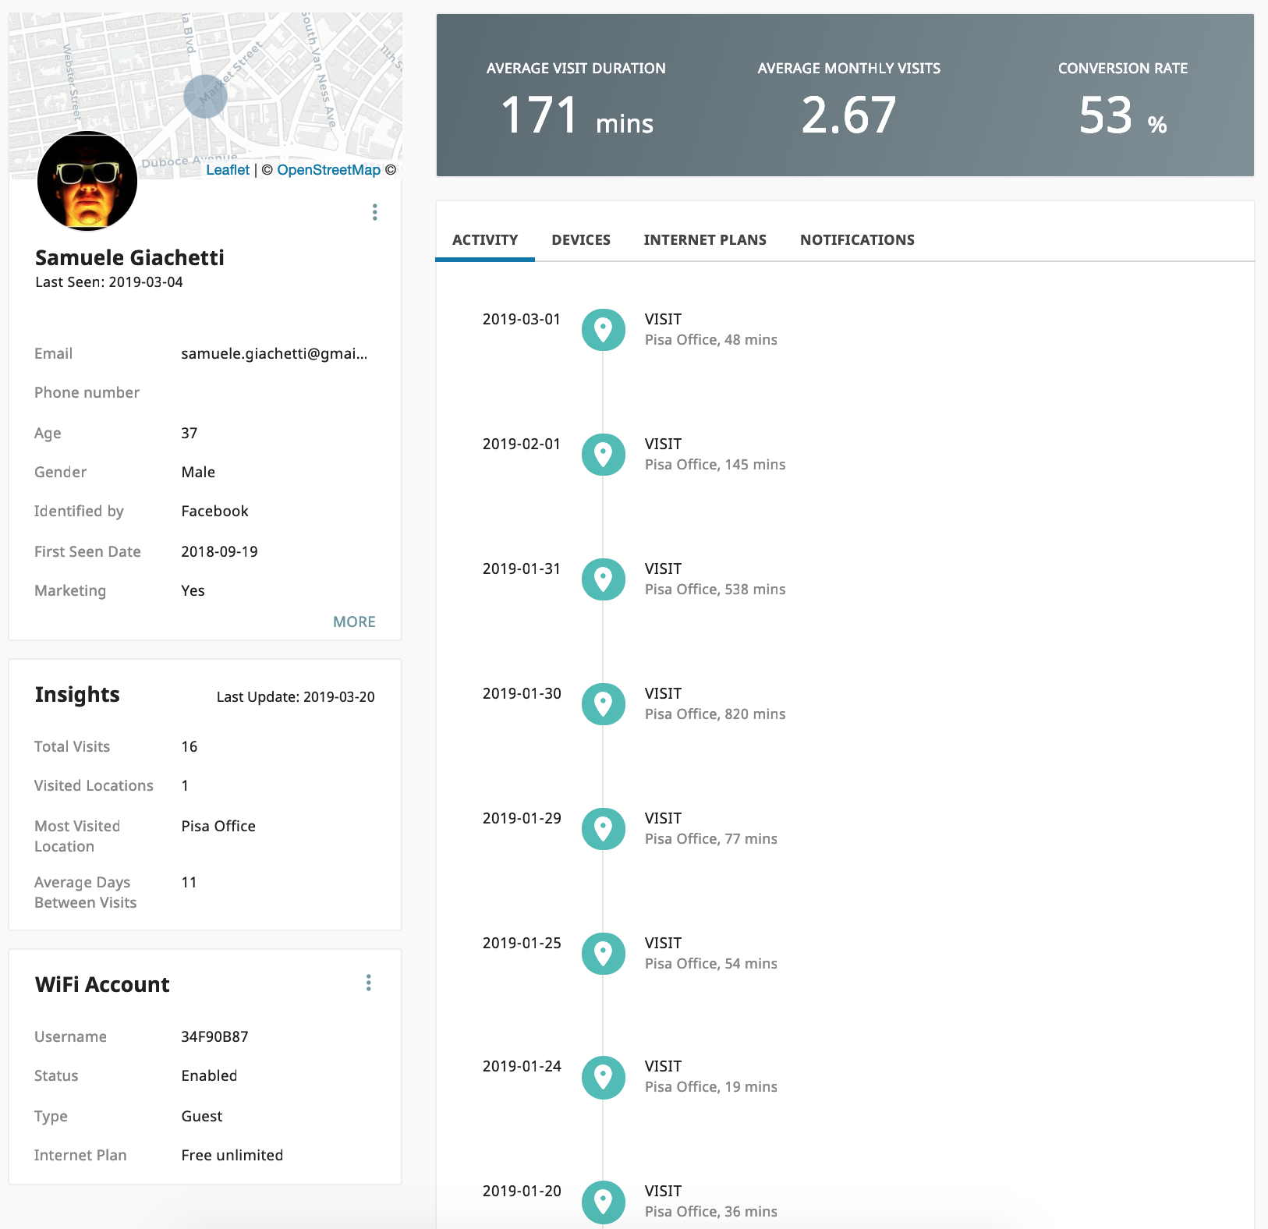Viewport: 1268px width, 1229px height.
Task: Click the Insights heading
Action: pos(77,694)
